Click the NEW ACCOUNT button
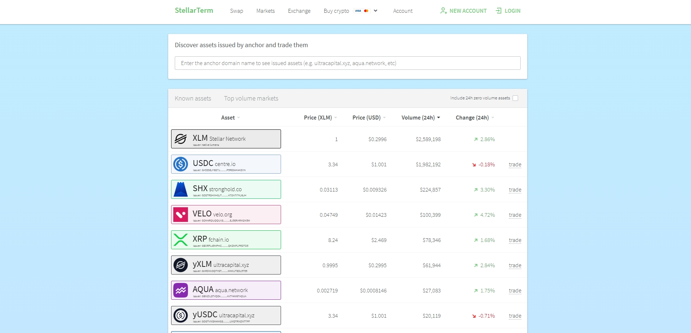The image size is (691, 333). pos(463,11)
